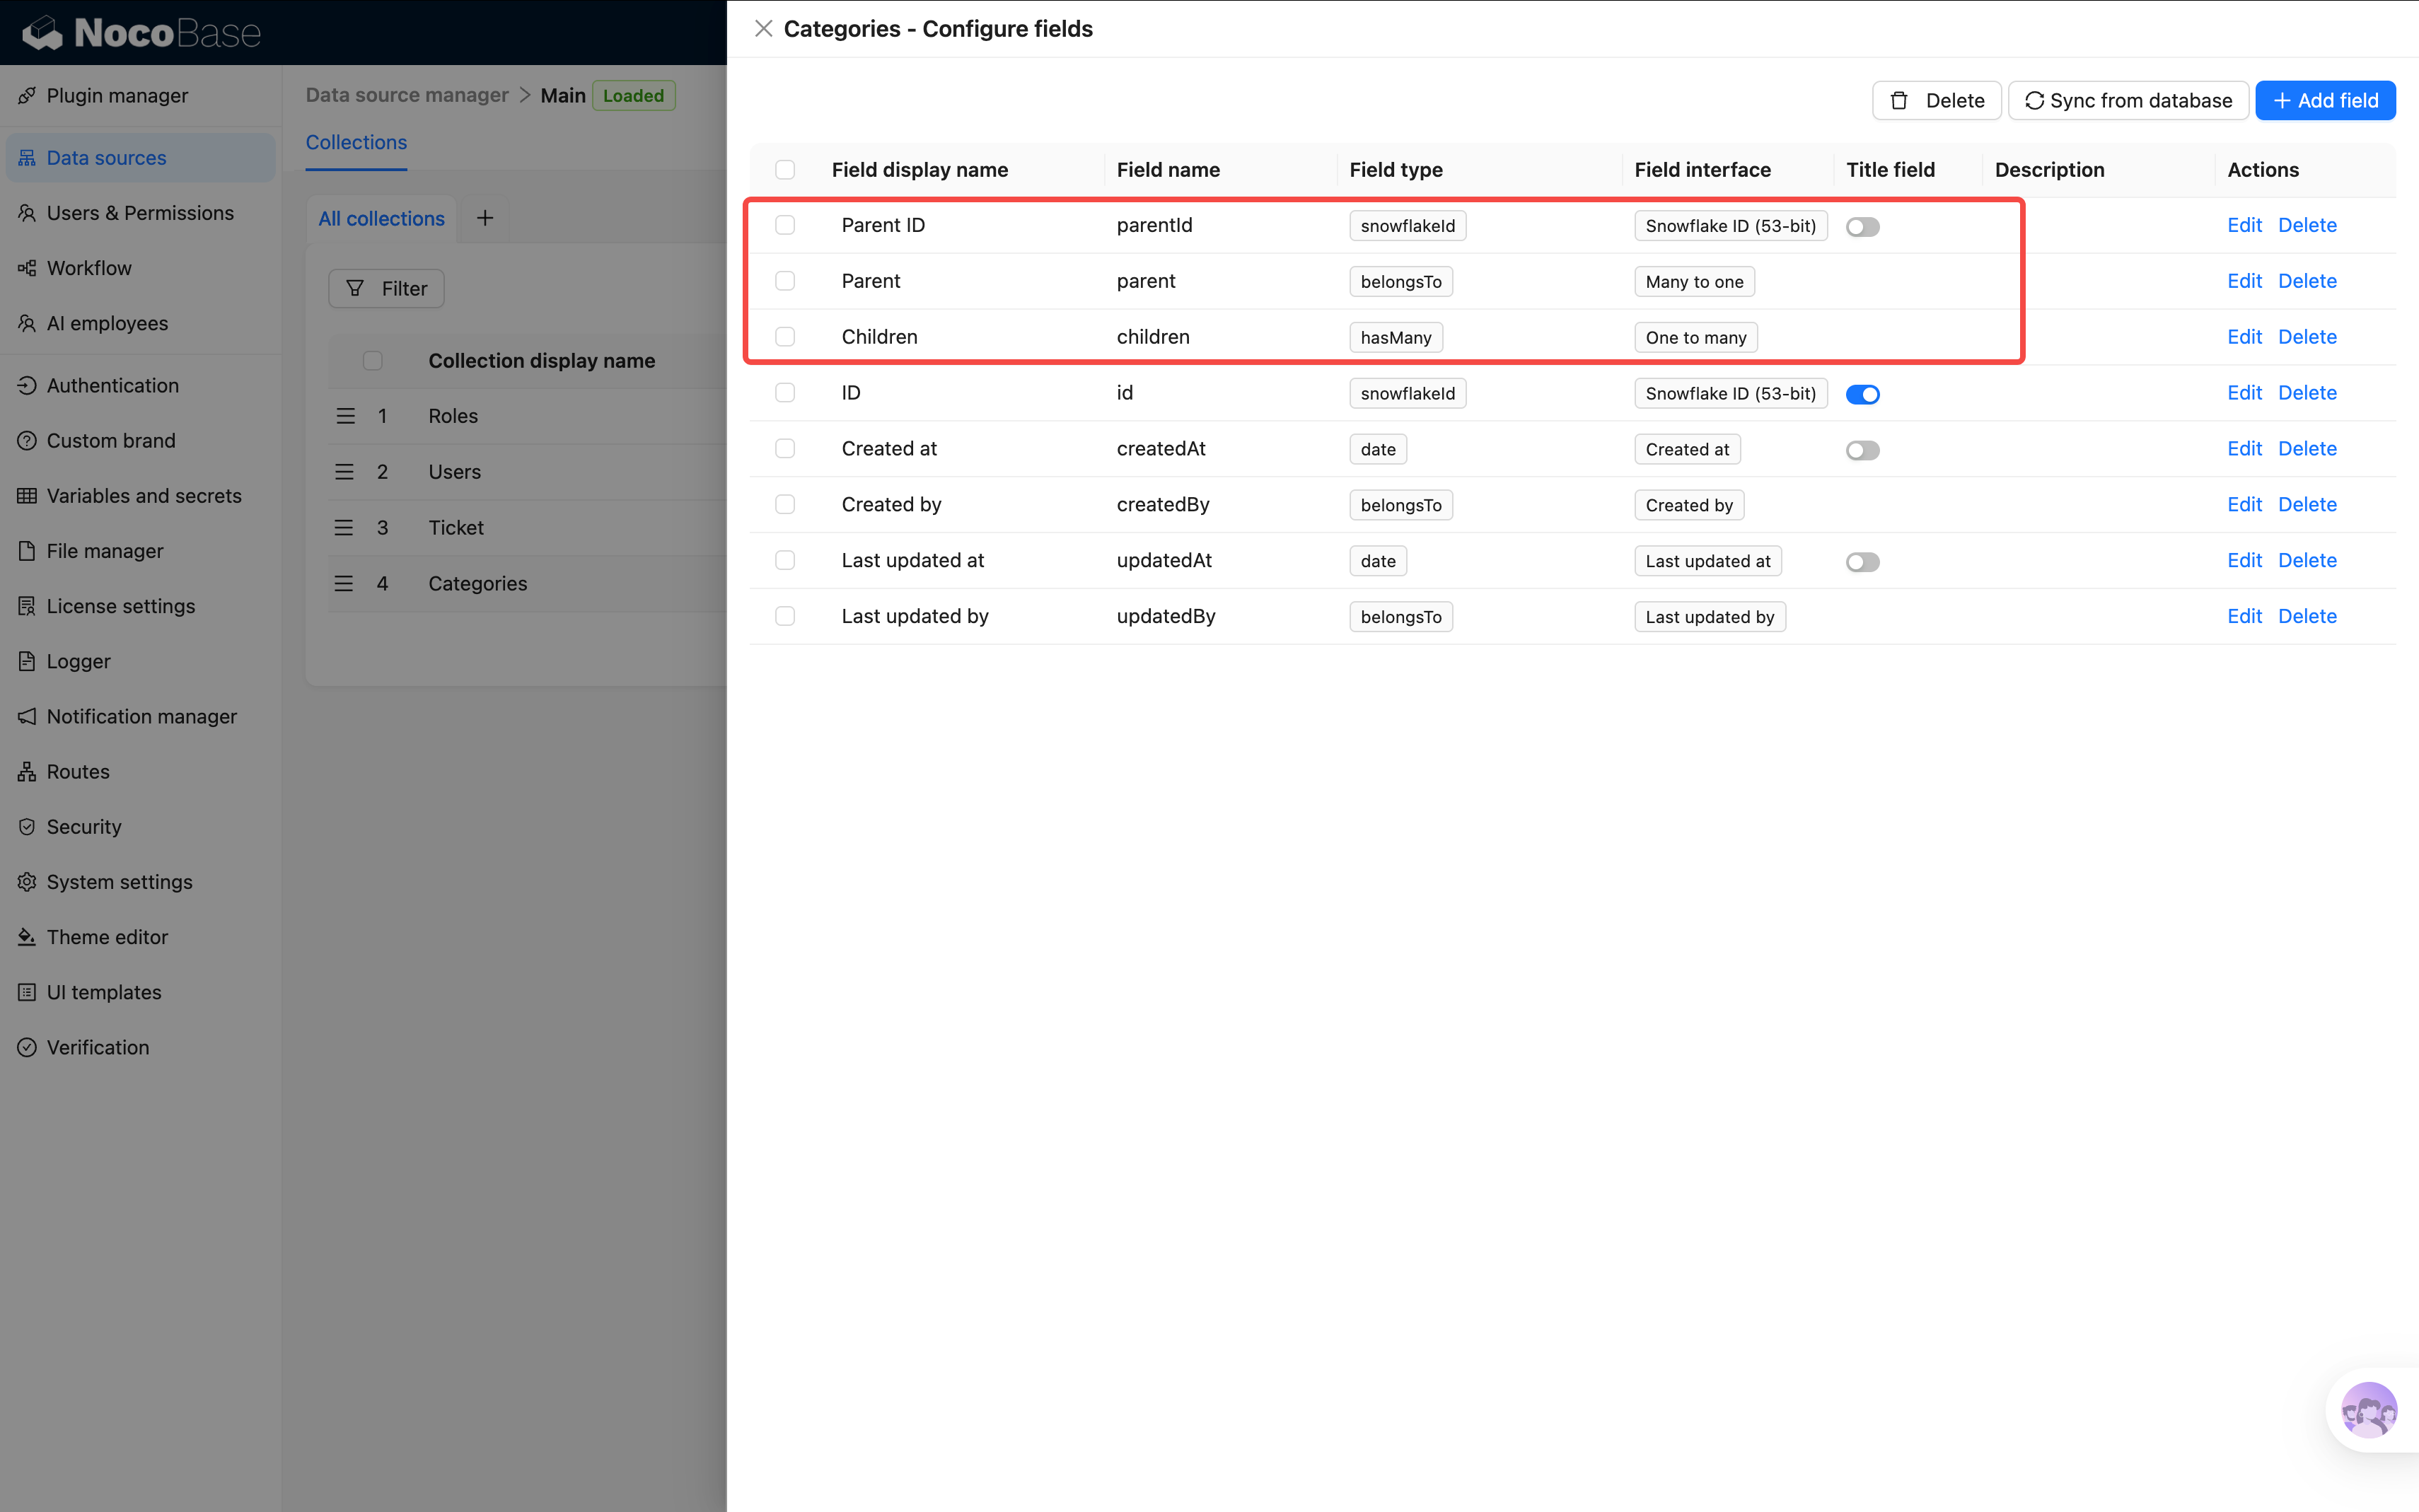Click the Workflow sidebar icon

tap(27, 268)
